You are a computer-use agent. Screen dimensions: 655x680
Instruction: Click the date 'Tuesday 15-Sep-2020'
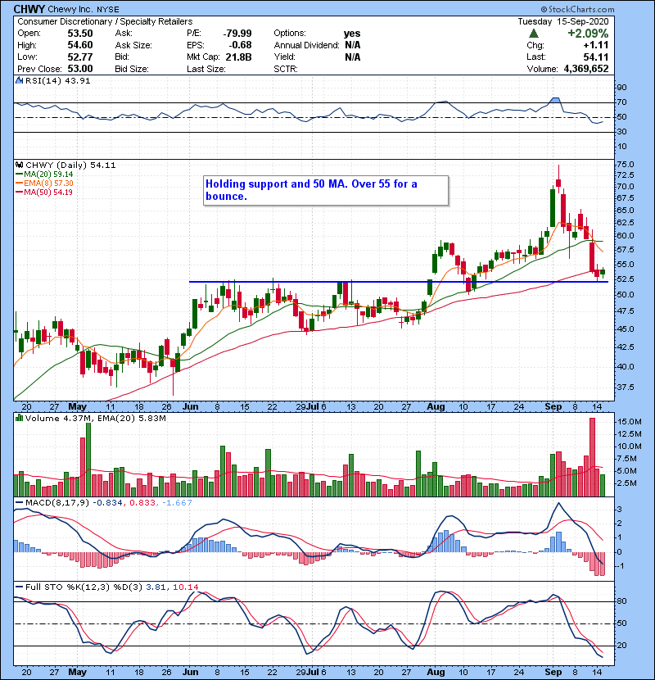point(563,21)
